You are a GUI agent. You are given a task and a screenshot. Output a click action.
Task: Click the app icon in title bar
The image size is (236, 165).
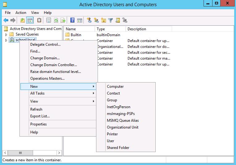[5, 5]
